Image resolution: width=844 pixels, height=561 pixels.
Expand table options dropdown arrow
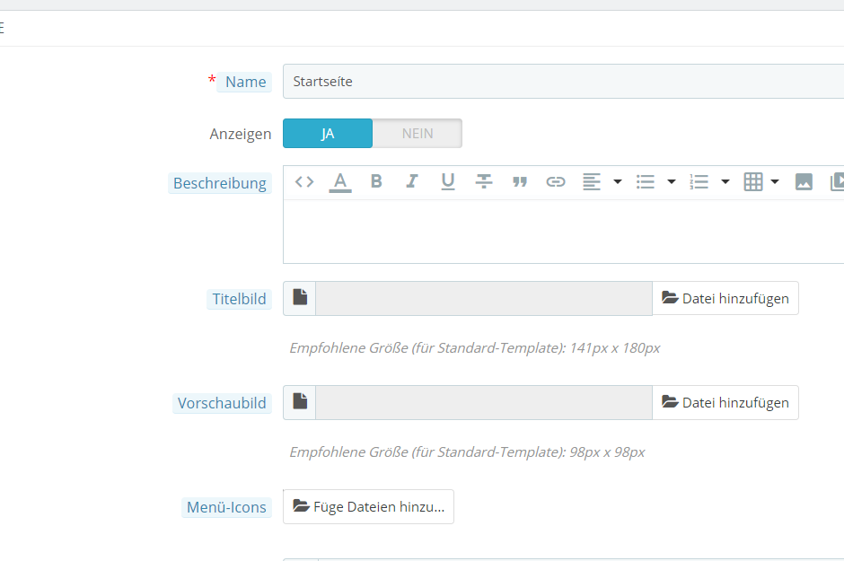pyautogui.click(x=775, y=182)
